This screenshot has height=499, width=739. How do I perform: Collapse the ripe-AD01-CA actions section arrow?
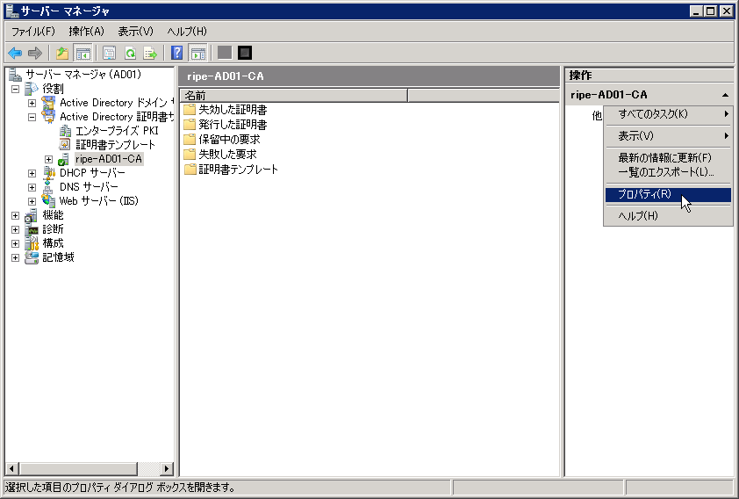pos(725,95)
